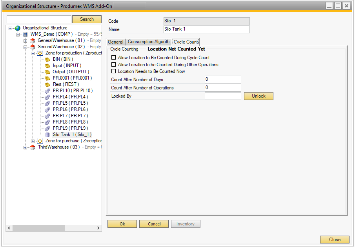This screenshot has width=355, height=247.
Task: Click the GeneralWarehouse red warehouse icon
Action: tap(33, 41)
